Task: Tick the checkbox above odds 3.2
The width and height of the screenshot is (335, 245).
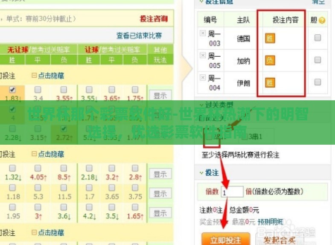Action: [x=112, y=168]
